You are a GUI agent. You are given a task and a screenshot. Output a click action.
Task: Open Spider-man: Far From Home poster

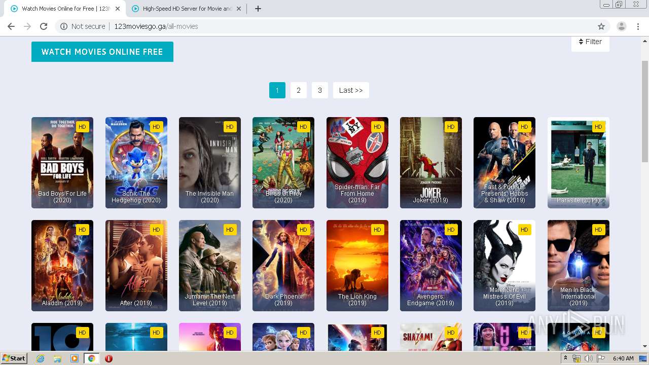tap(357, 163)
